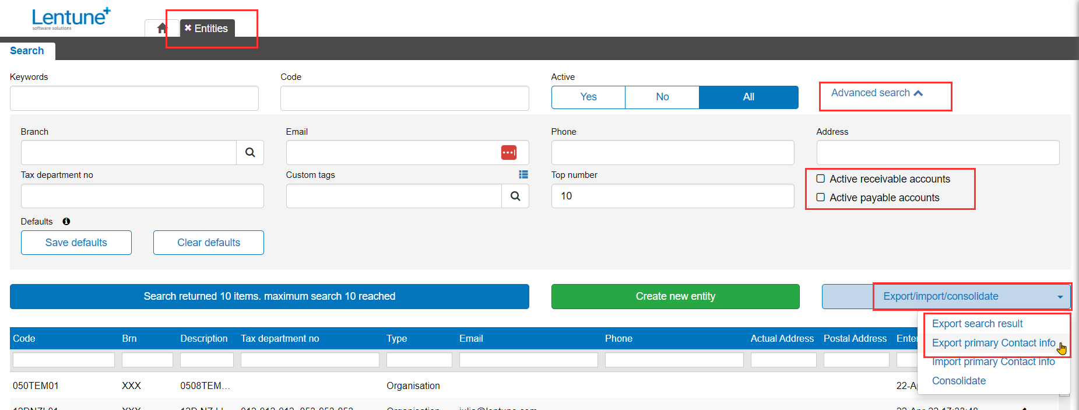Set Active filter to No
This screenshot has width=1079, height=410.
click(x=662, y=97)
